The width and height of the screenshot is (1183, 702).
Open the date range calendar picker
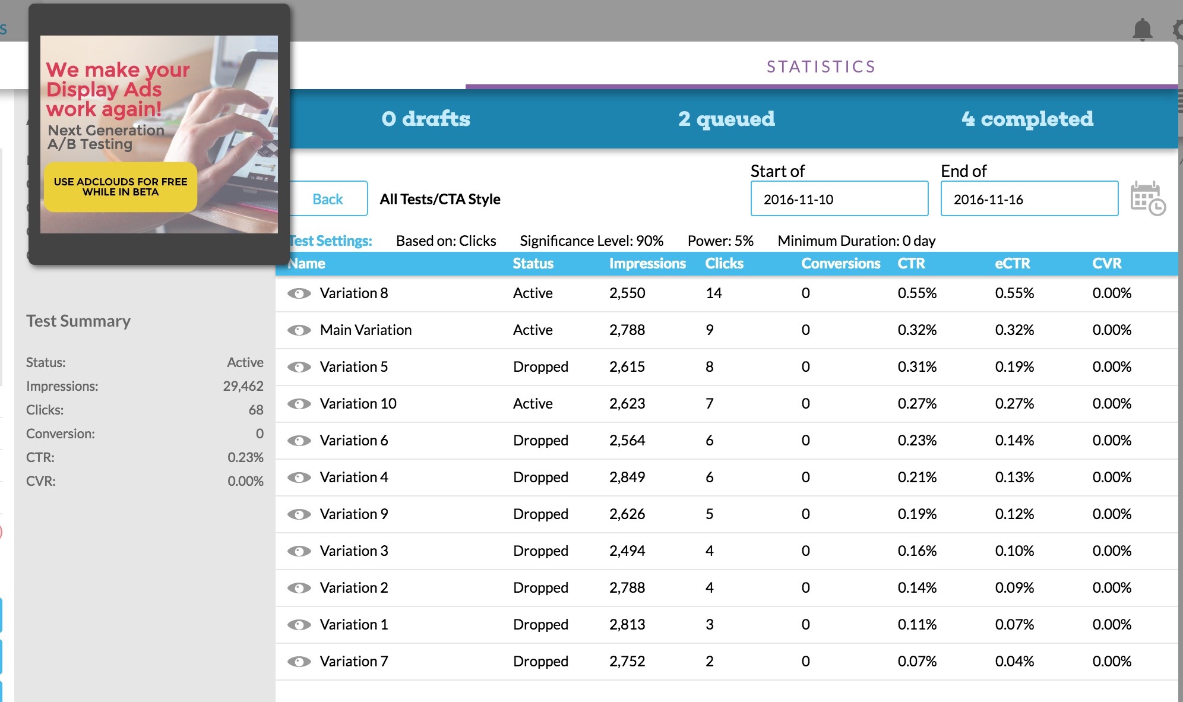pos(1148,198)
